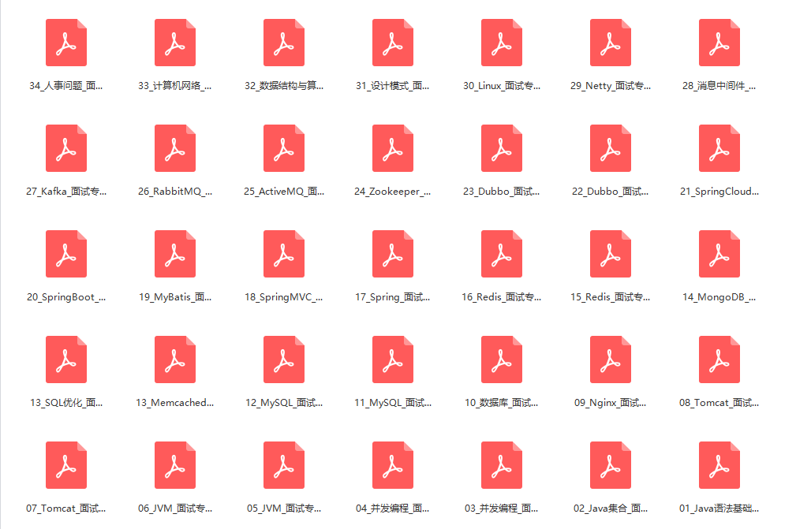
Task: Select the label "06_JVM_面试专..."
Action: [x=175, y=509]
